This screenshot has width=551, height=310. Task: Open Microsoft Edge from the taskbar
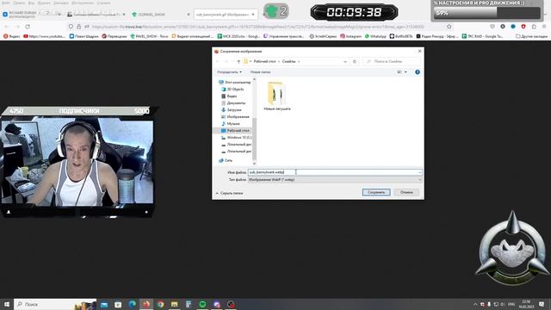point(132,304)
